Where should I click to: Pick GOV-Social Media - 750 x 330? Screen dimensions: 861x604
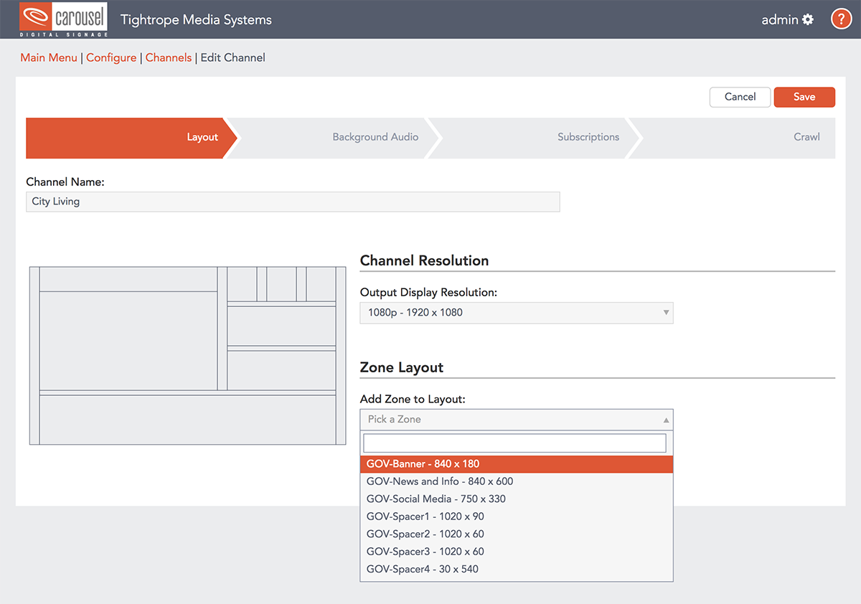pos(436,499)
